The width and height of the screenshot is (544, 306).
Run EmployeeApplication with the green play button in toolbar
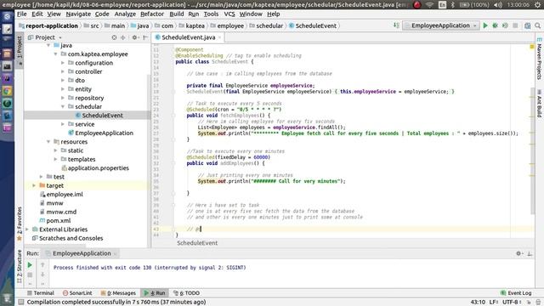tap(485, 25)
